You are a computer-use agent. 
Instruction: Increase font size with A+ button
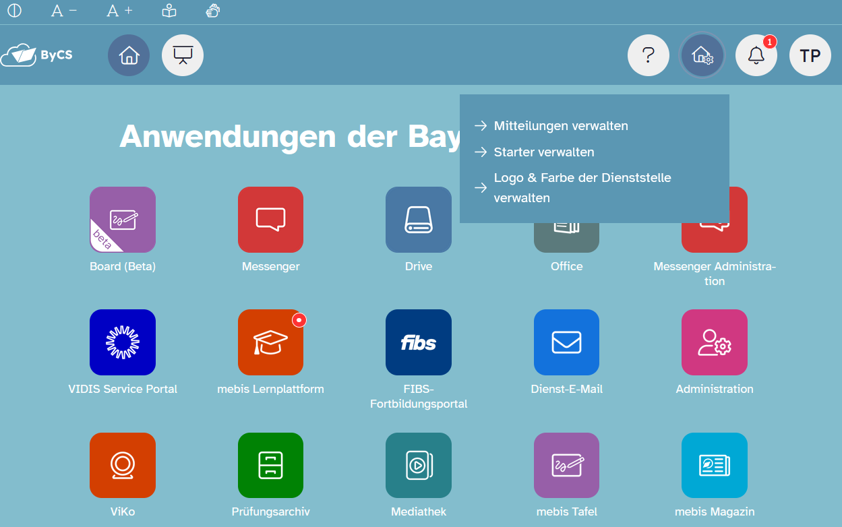tap(120, 11)
